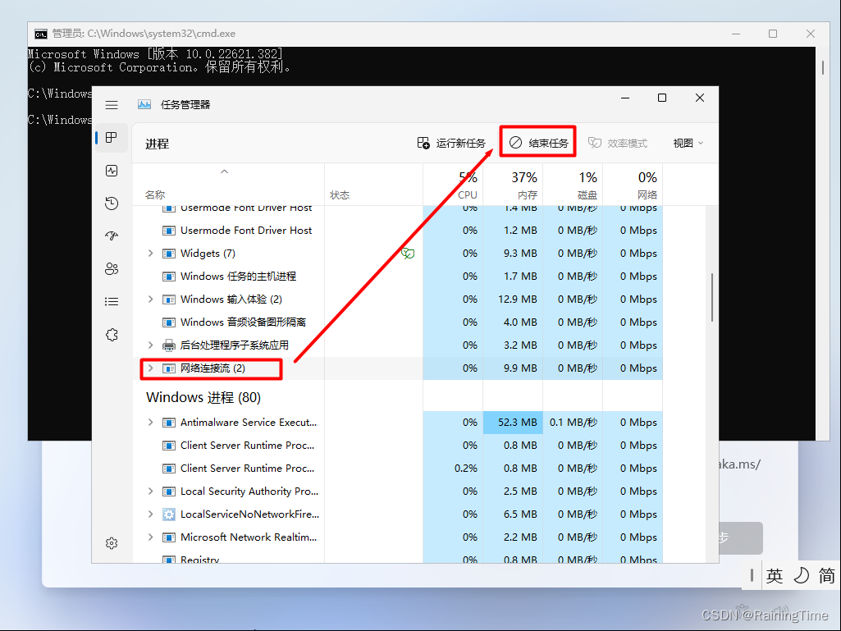Click the efficiency mode leaf icon in toolbar
The width and height of the screenshot is (841, 631).
[x=594, y=143]
